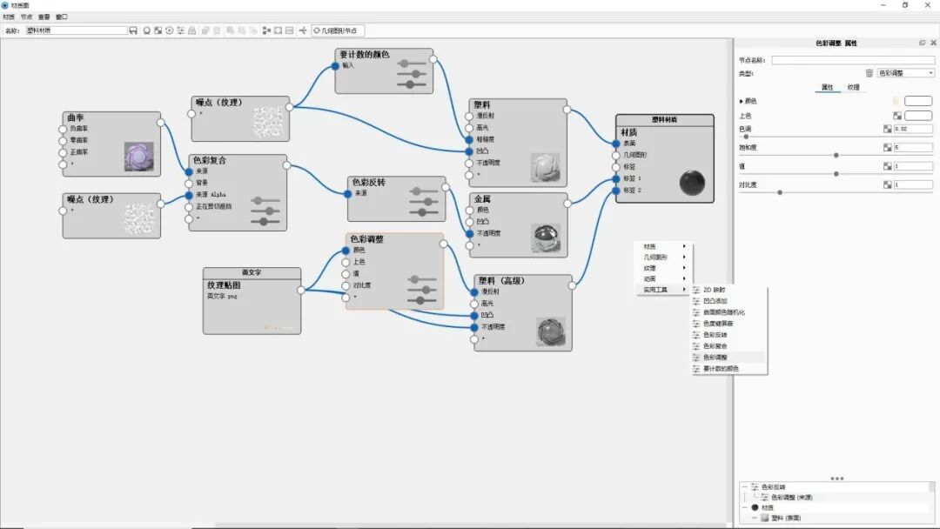
Task: Click the save icon in the toolbar
Action: (132, 30)
